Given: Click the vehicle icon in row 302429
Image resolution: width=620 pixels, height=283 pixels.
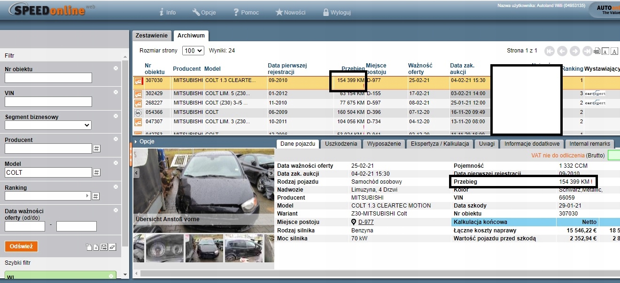Looking at the screenshot, I should tap(138, 94).
